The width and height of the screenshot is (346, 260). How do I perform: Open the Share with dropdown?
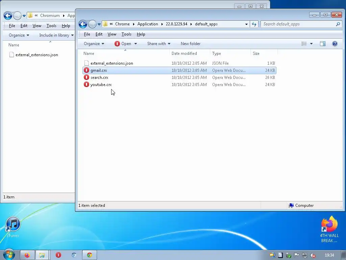159,44
